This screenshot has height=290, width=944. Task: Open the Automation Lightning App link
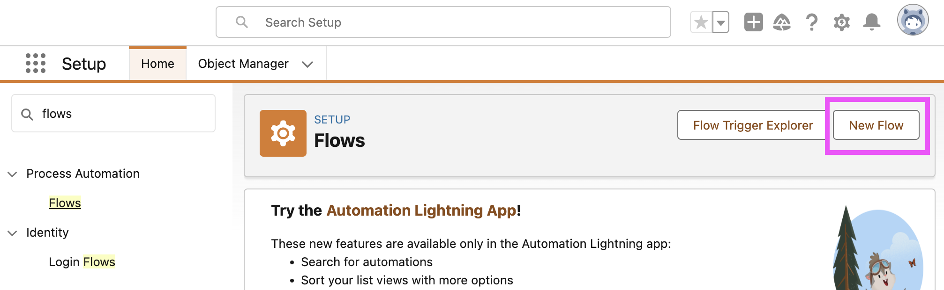click(x=421, y=210)
